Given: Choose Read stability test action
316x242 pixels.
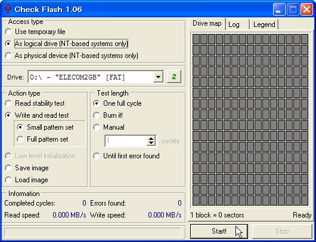Looking at the screenshot, I should [x=35, y=103].
